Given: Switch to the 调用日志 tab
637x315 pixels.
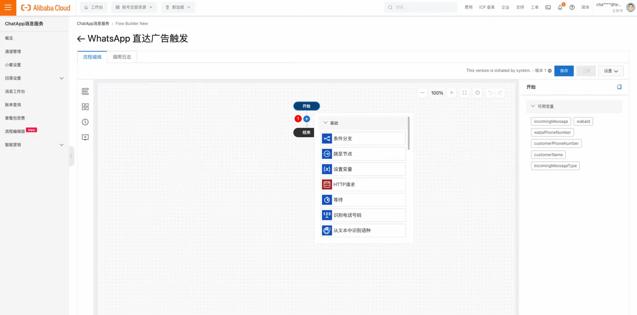Looking at the screenshot, I should [122, 57].
